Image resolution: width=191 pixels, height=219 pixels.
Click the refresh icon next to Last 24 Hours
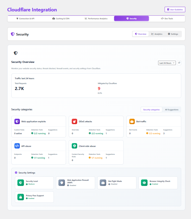click(179, 63)
